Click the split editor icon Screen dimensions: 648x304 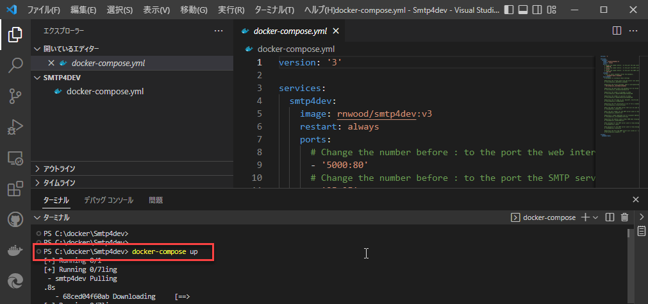click(617, 31)
